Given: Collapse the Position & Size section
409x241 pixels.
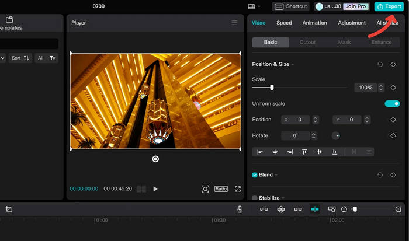Looking at the screenshot, I should tap(293, 64).
